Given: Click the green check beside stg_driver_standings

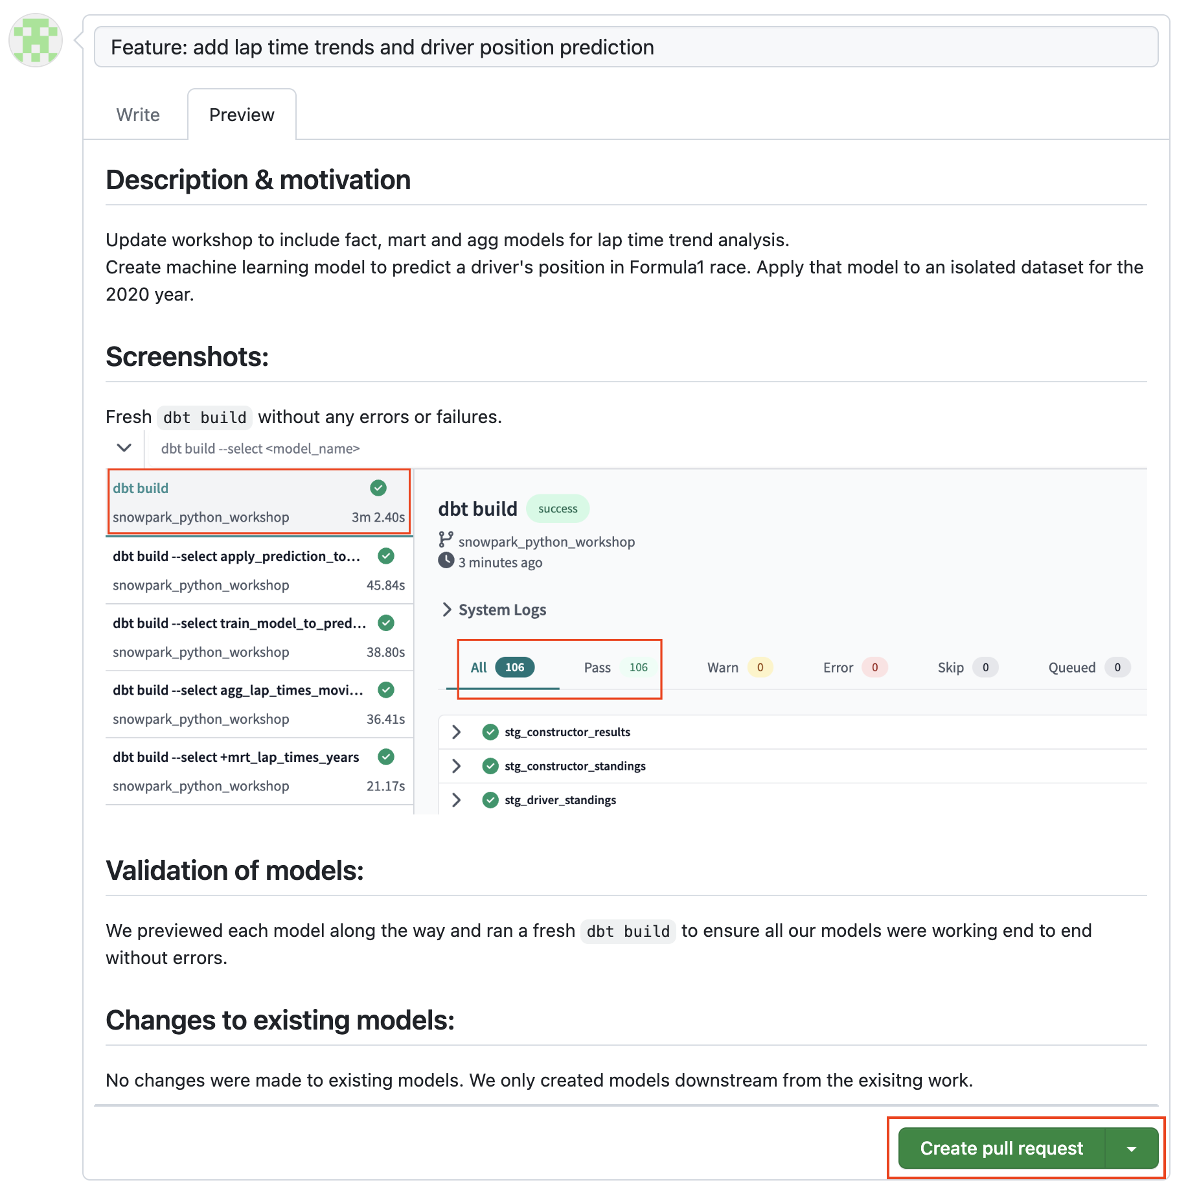Looking at the screenshot, I should [489, 800].
